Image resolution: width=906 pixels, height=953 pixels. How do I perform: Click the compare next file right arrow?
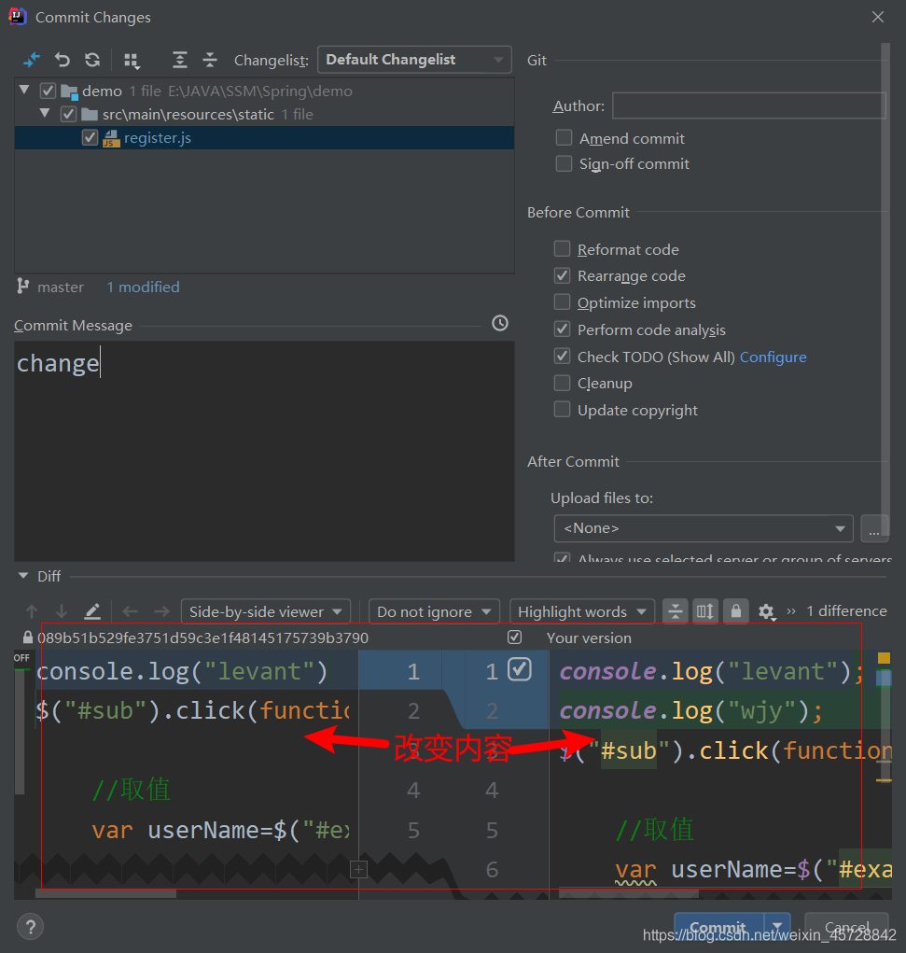161,611
